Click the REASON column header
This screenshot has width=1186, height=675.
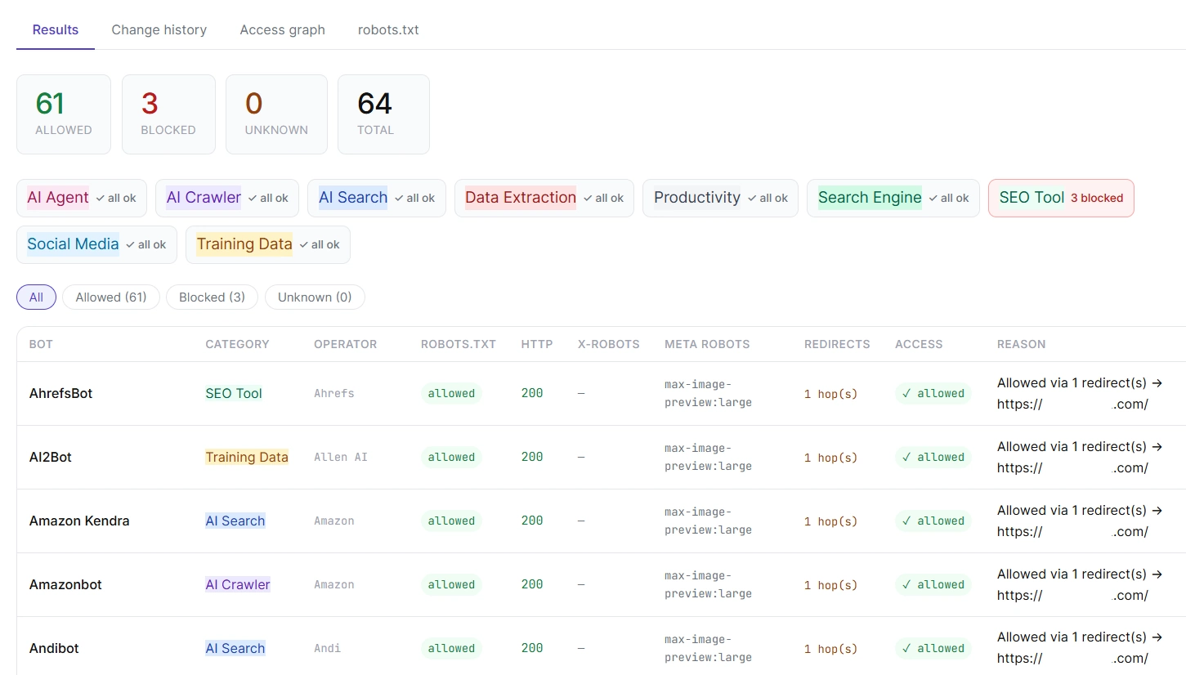(x=1021, y=344)
